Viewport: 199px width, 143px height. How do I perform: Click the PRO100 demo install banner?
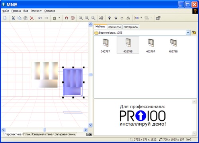coord(142,116)
